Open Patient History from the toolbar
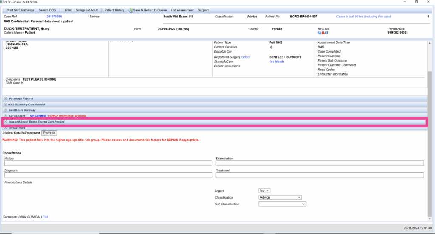This screenshot has height=235, width=435. [x=114, y=10]
